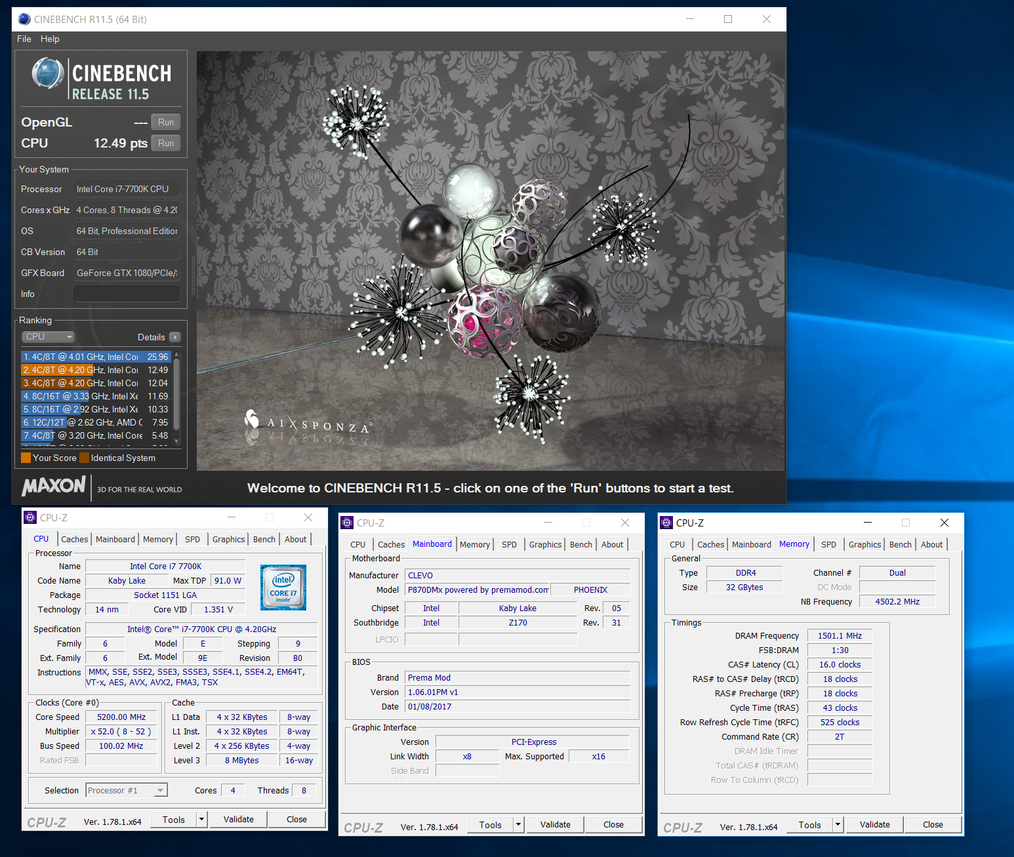Click the Cinebench render preview image

tap(491, 261)
